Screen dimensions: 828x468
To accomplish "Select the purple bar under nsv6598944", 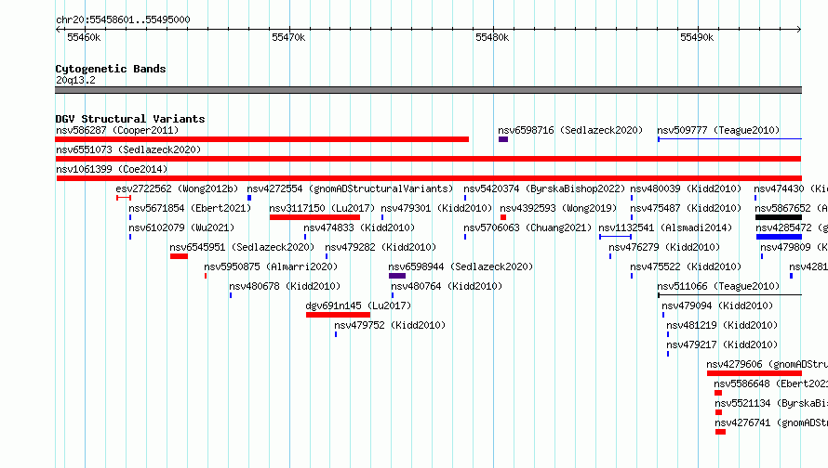I will (397, 276).
